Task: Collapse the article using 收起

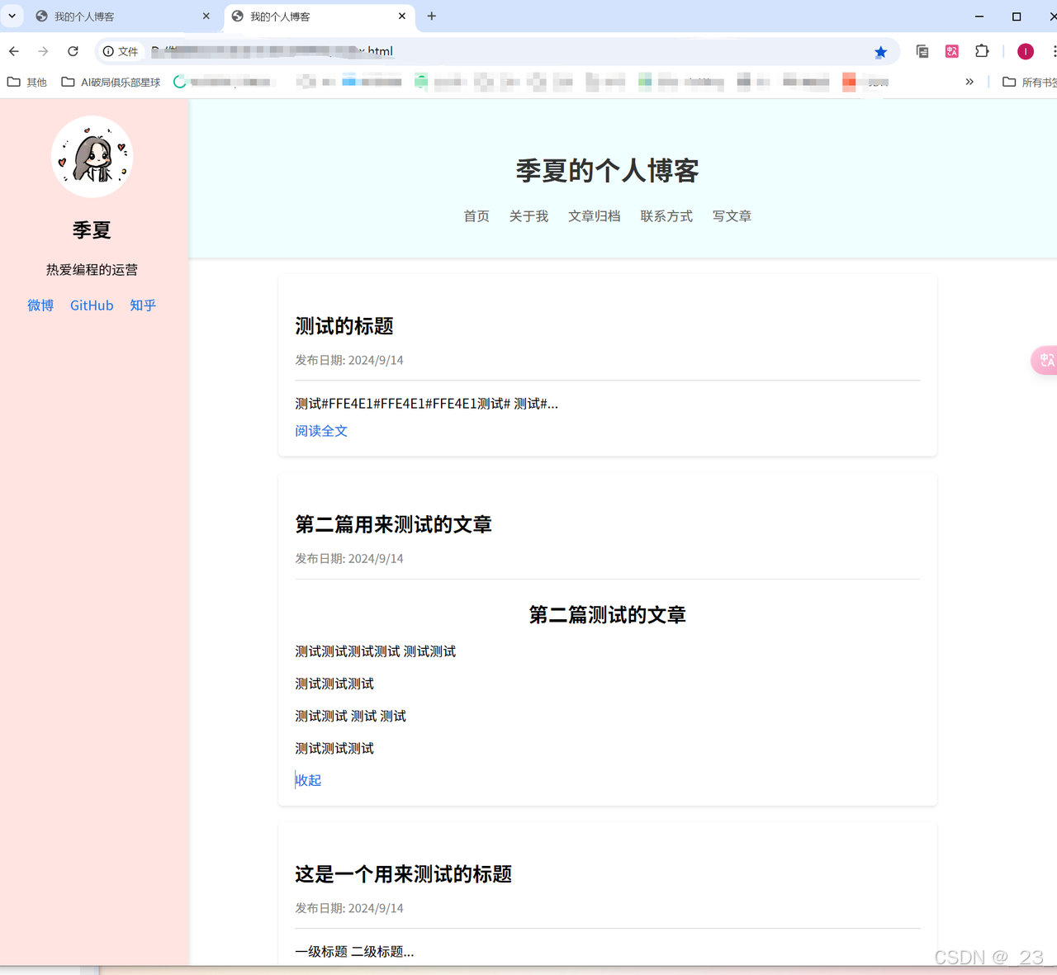Action: (x=308, y=780)
